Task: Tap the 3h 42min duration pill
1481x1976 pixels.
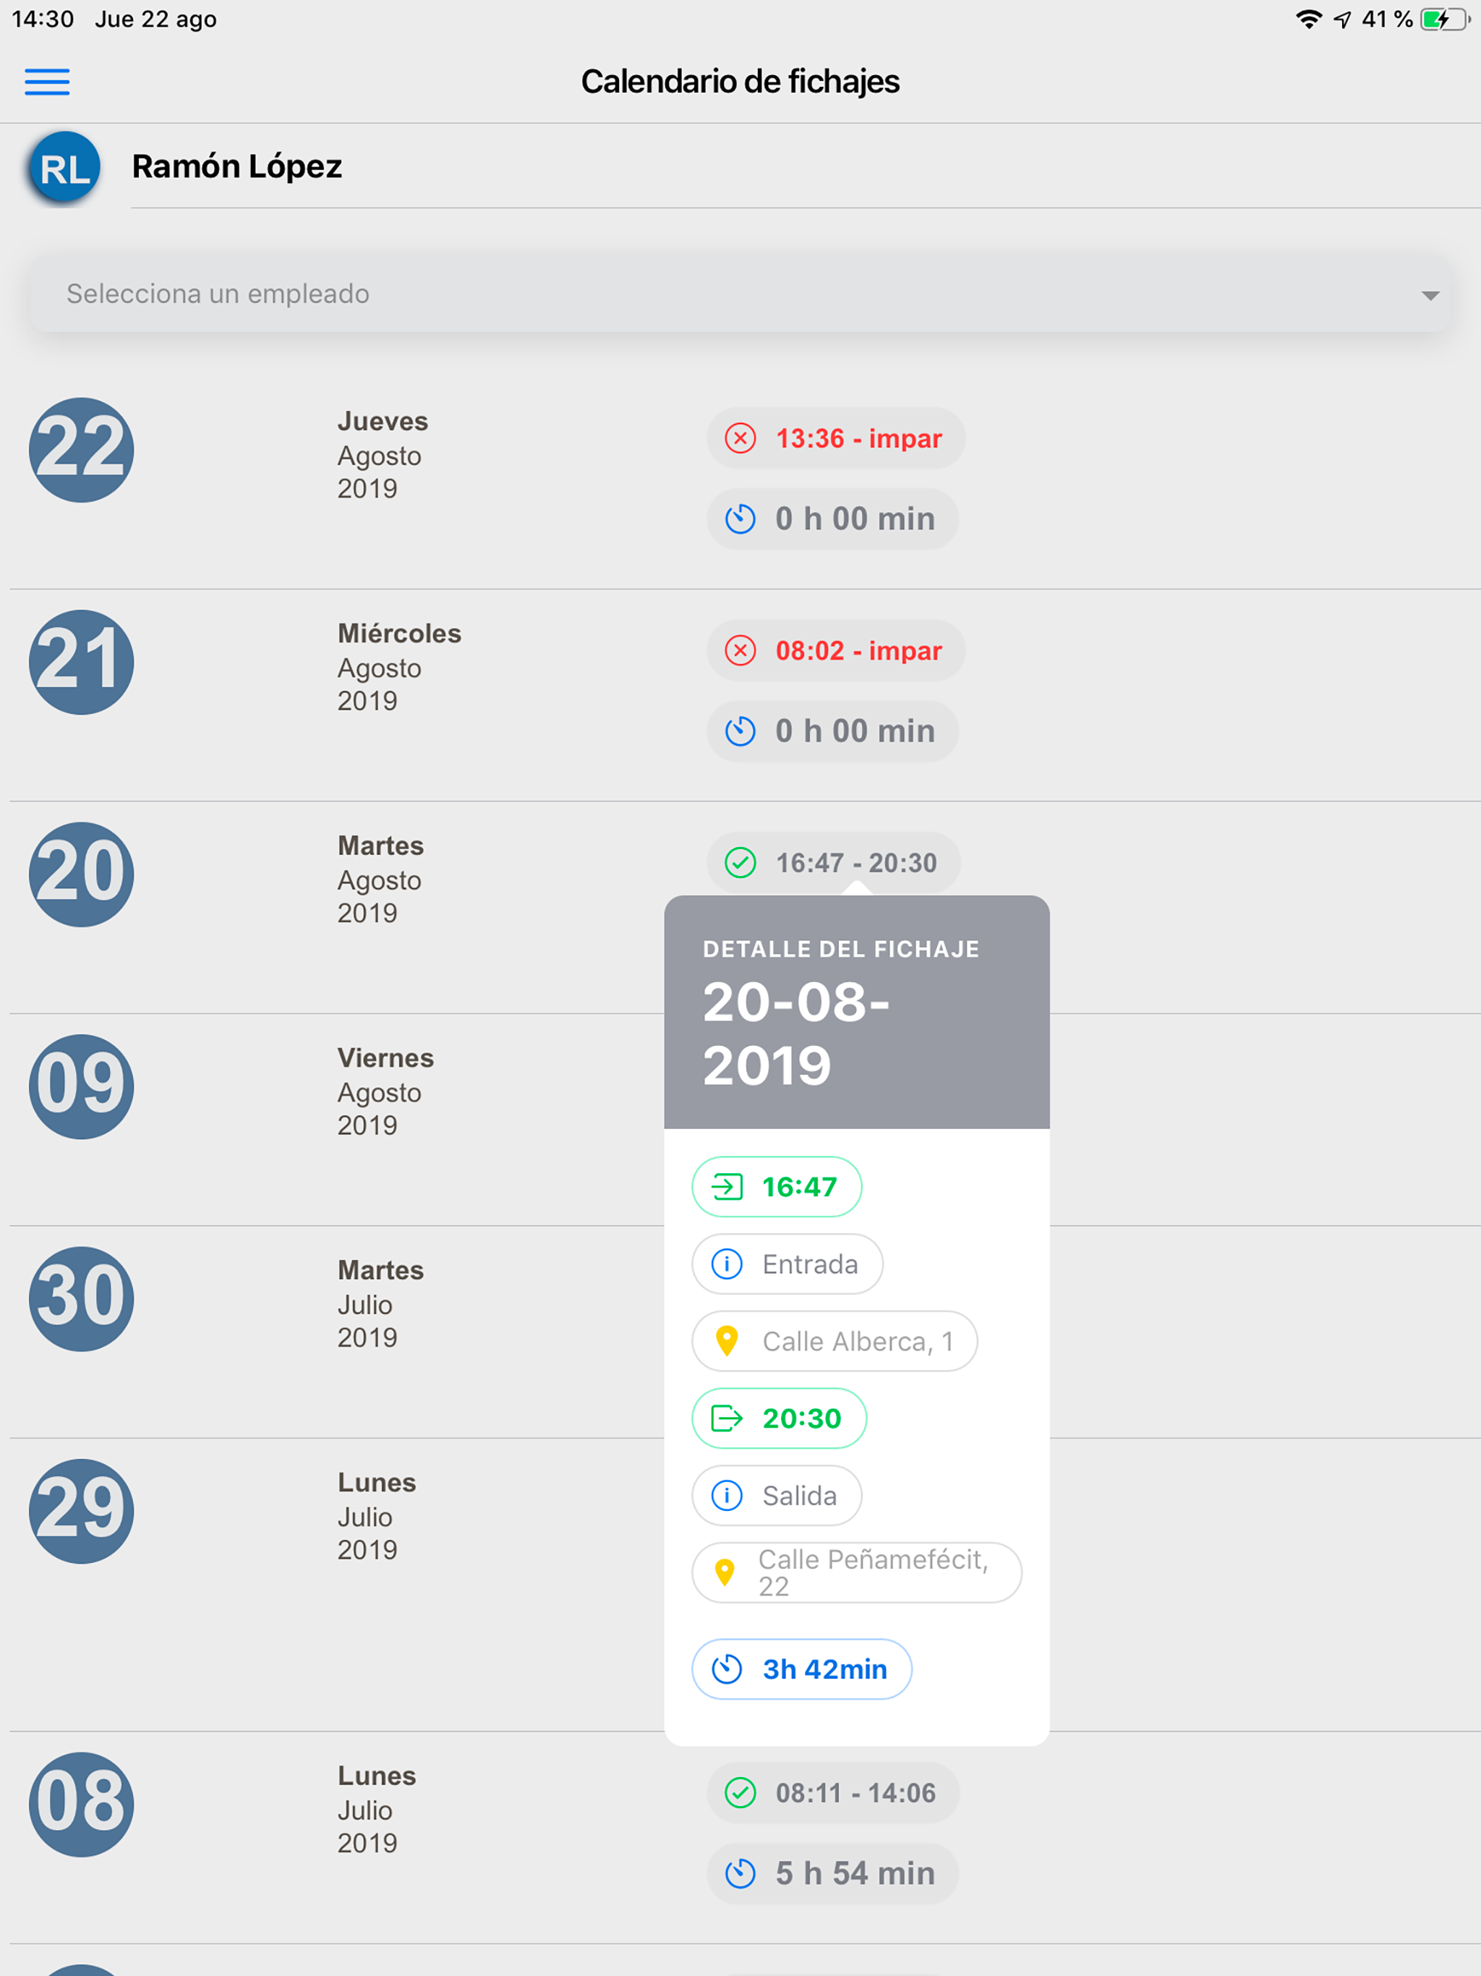Action: click(801, 1669)
